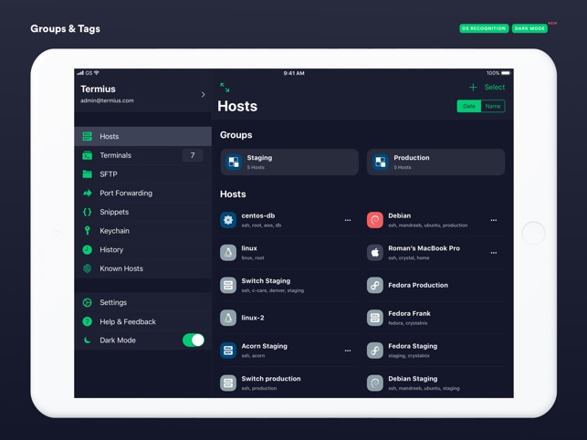The image size is (587, 440).
Task: Click the Terminals icon in sidebar
Action: tap(88, 155)
